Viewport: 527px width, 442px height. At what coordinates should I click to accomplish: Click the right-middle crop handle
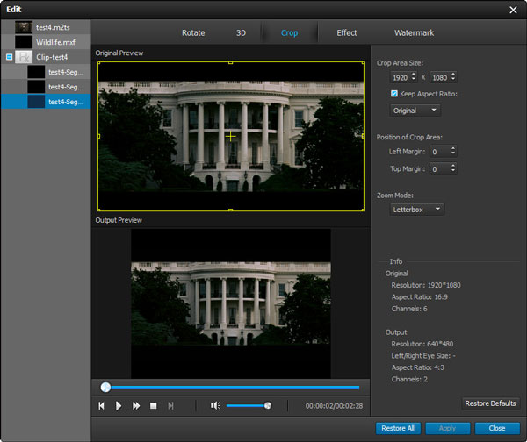tap(363, 136)
